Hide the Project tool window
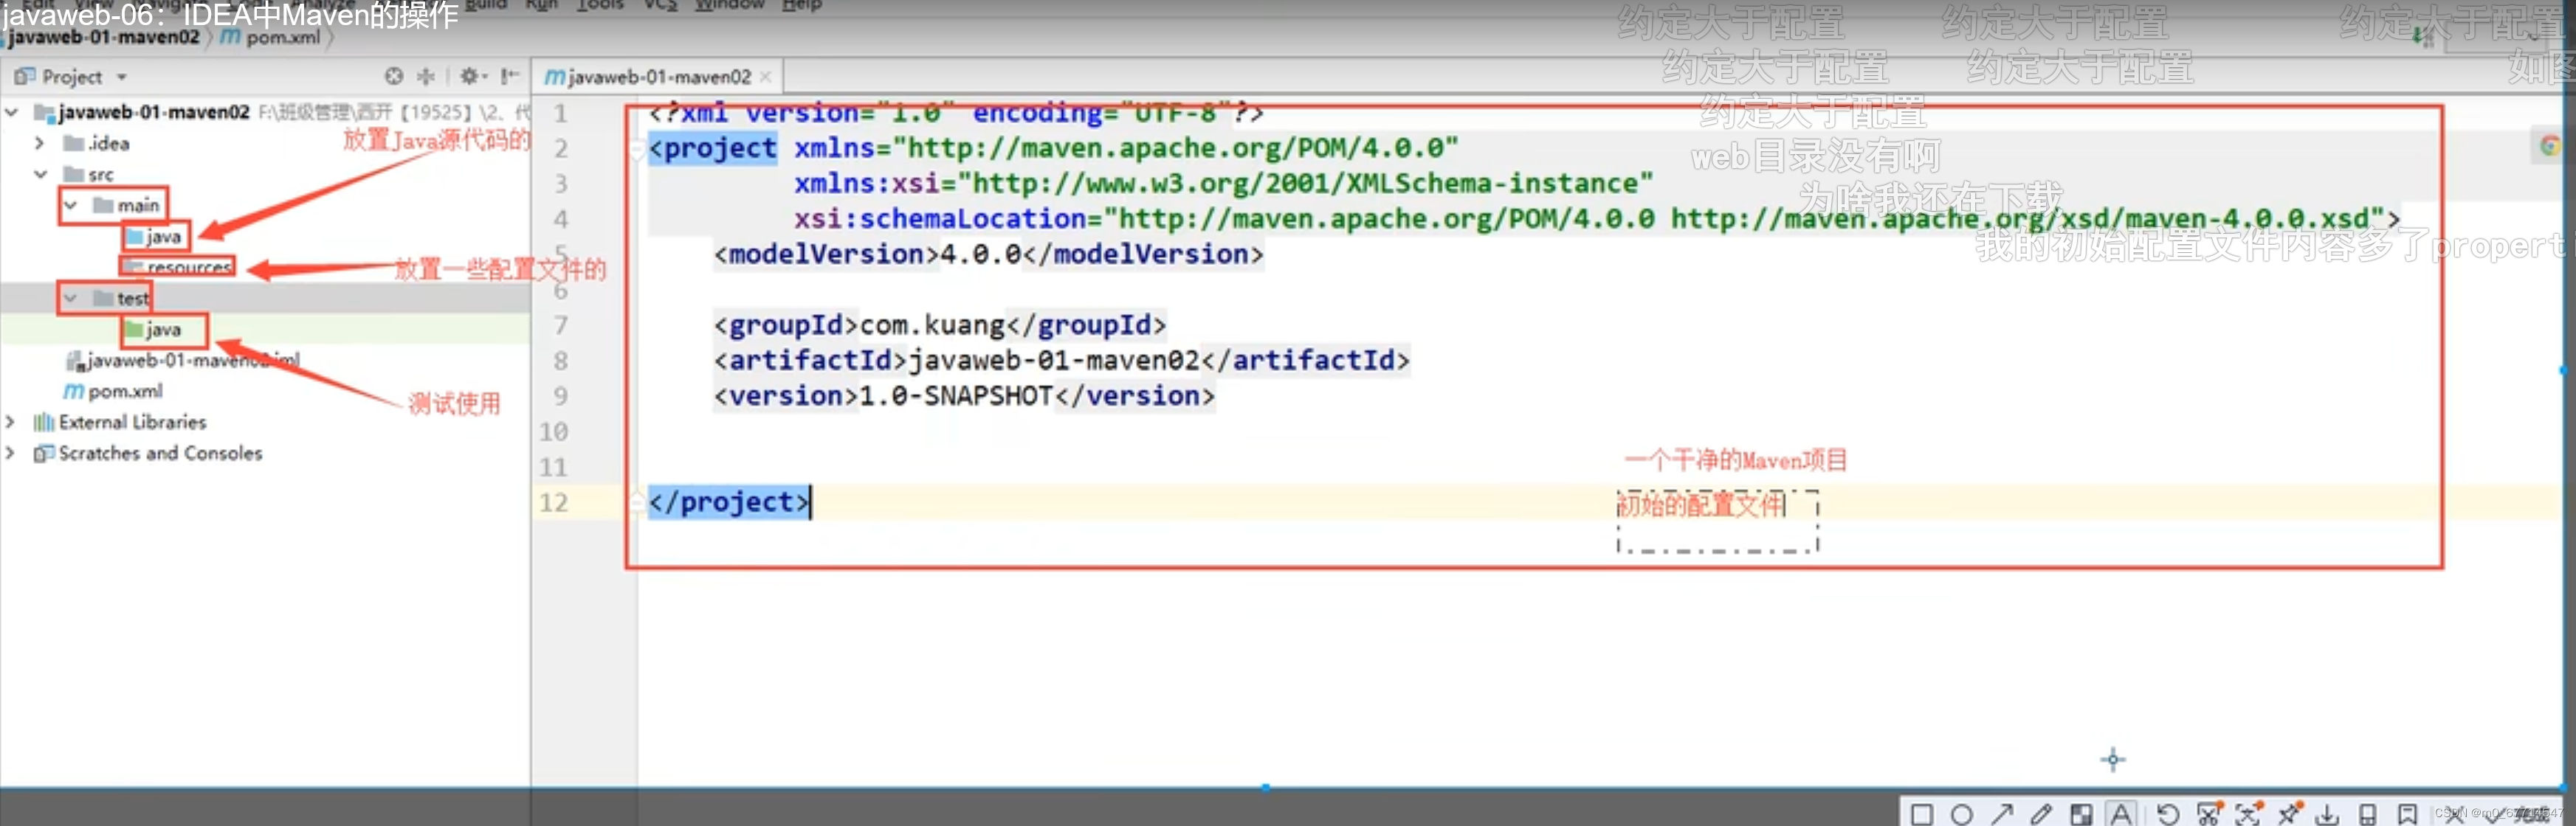Viewport: 2576px width, 826px height. pyautogui.click(x=510, y=76)
